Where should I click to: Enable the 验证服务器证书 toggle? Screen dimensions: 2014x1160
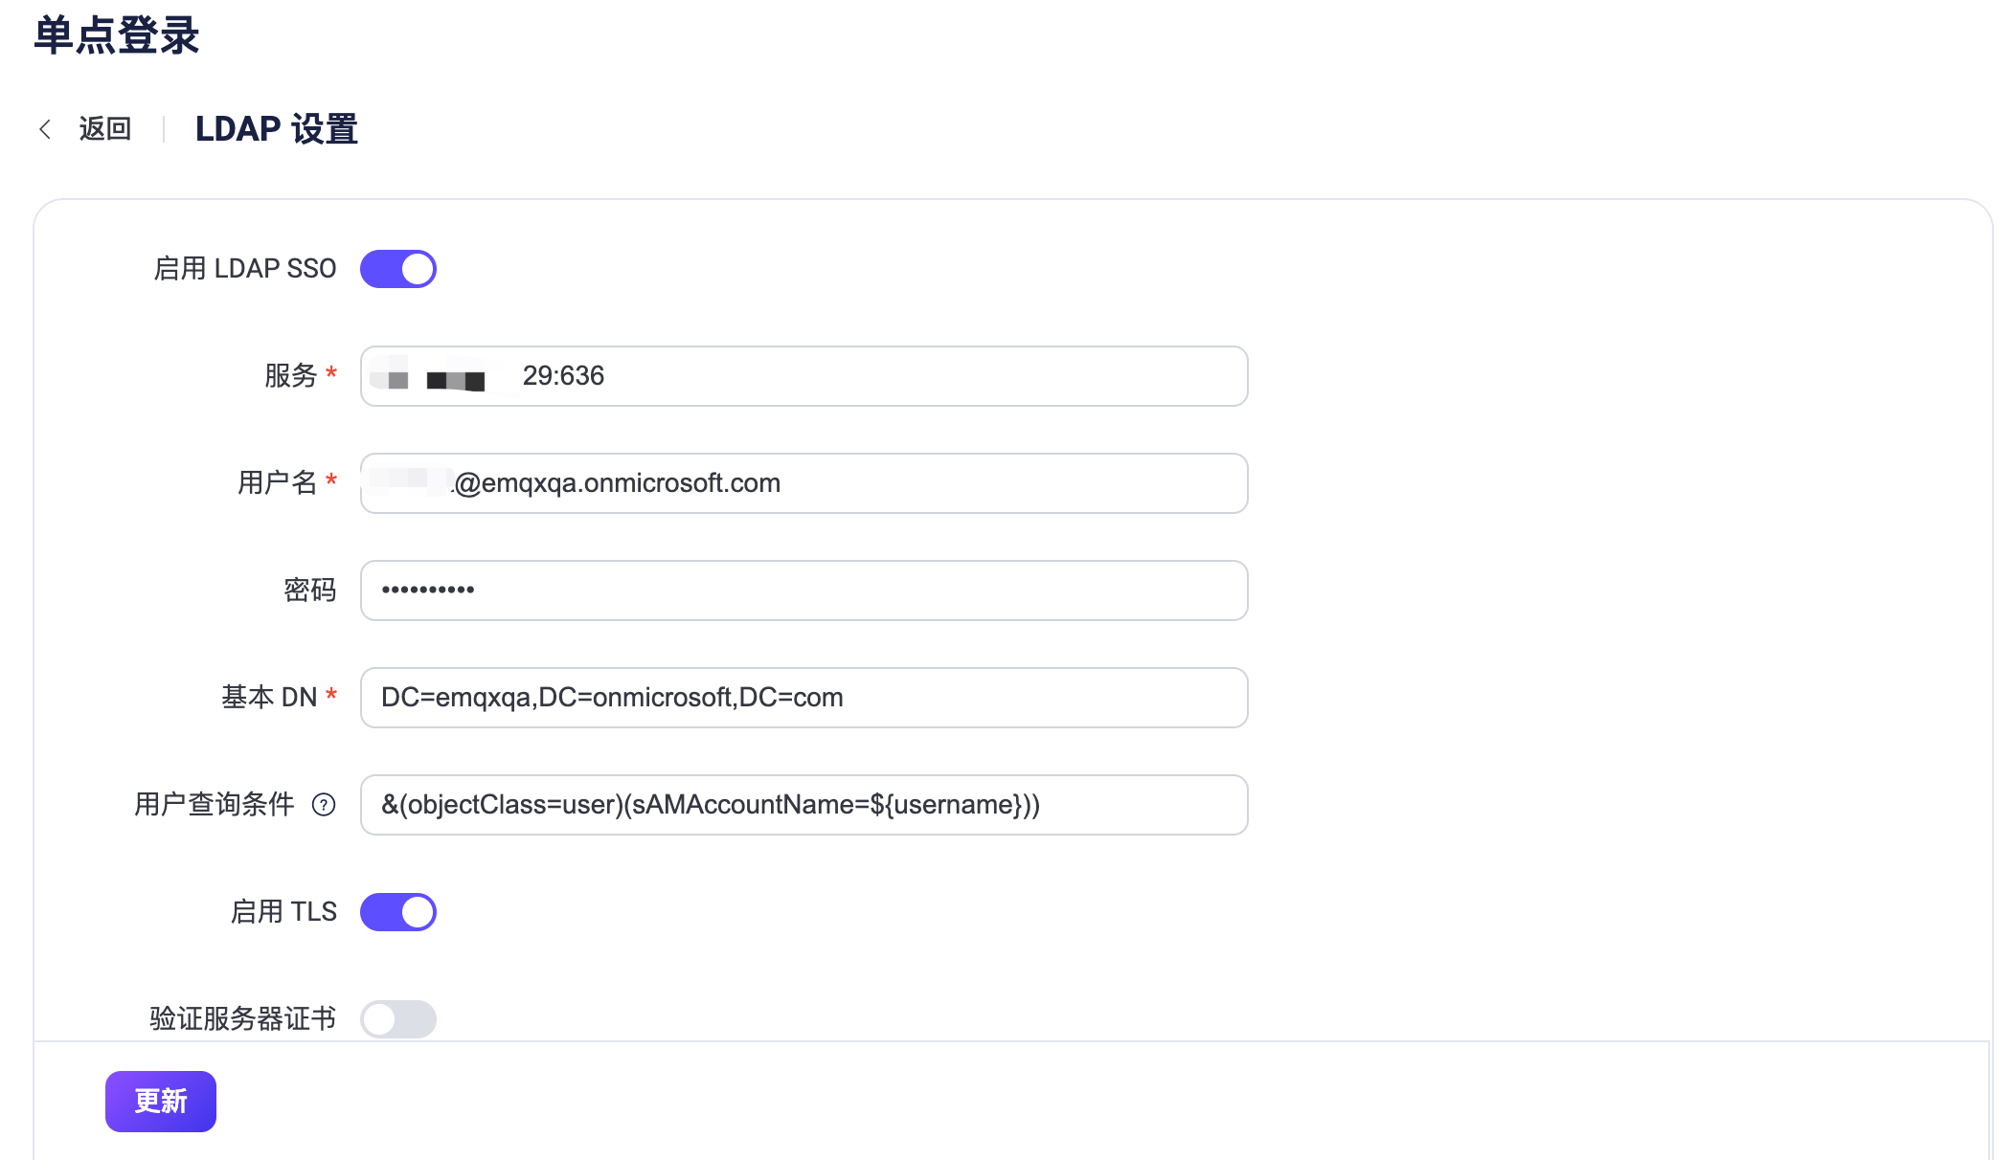(x=397, y=1019)
